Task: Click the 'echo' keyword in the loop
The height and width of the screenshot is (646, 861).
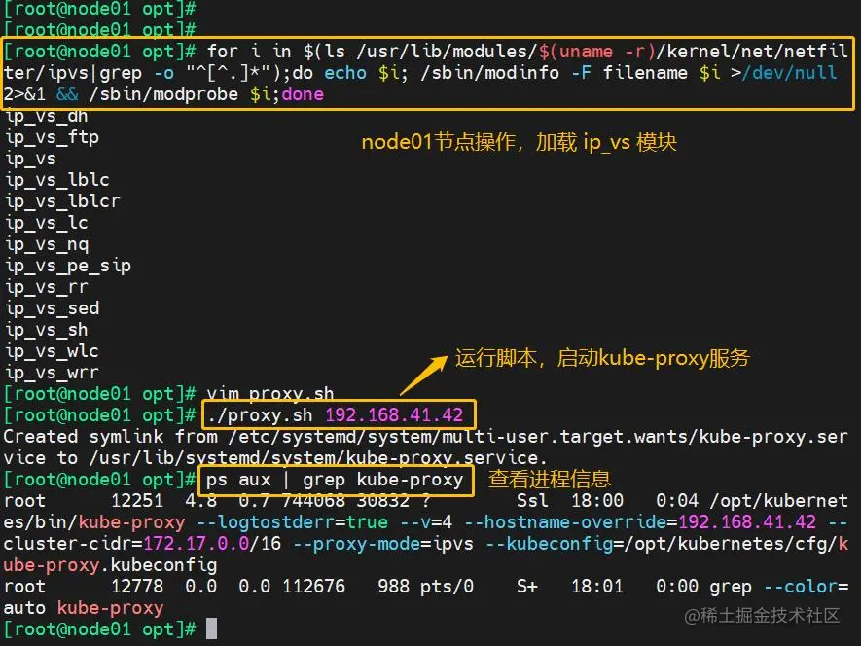Action: click(344, 73)
